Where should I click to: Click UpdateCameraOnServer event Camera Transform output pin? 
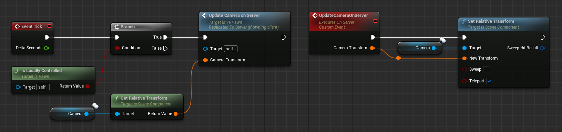click(372, 48)
